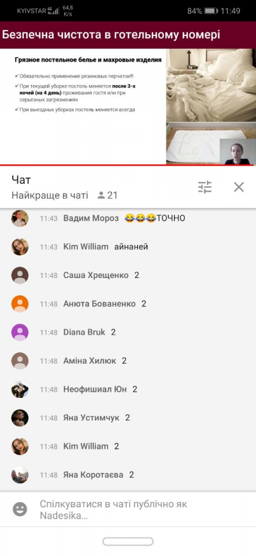Tap the presenter webcam thumbnail

click(238, 152)
